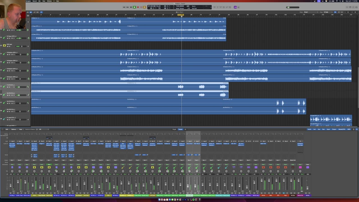
Task: Click the Fast Forward transport button
Action: point(127,7)
